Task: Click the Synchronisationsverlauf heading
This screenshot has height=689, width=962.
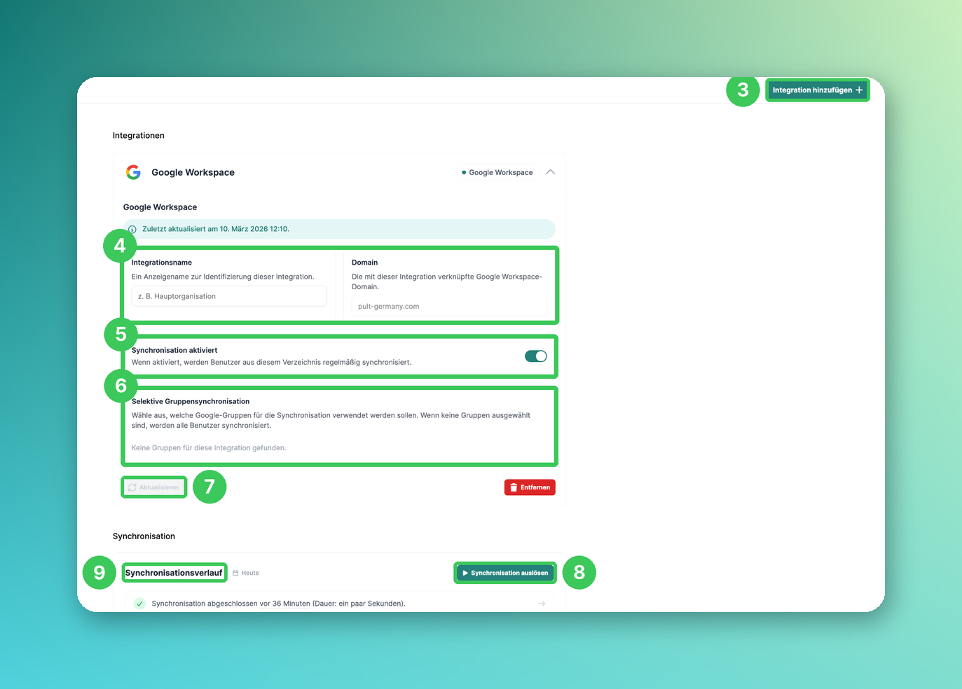Action: (174, 573)
